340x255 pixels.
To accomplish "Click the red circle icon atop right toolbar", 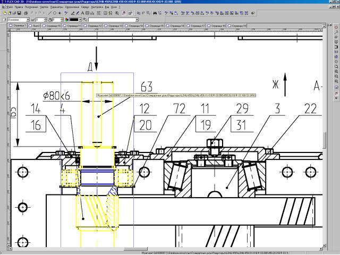I will tap(336, 28).
